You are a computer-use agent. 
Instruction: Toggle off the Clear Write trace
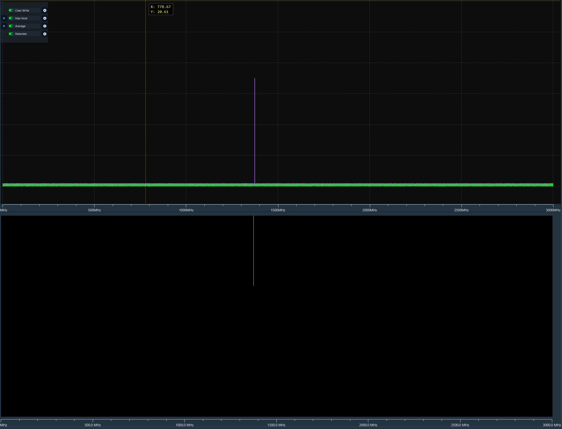pos(11,11)
